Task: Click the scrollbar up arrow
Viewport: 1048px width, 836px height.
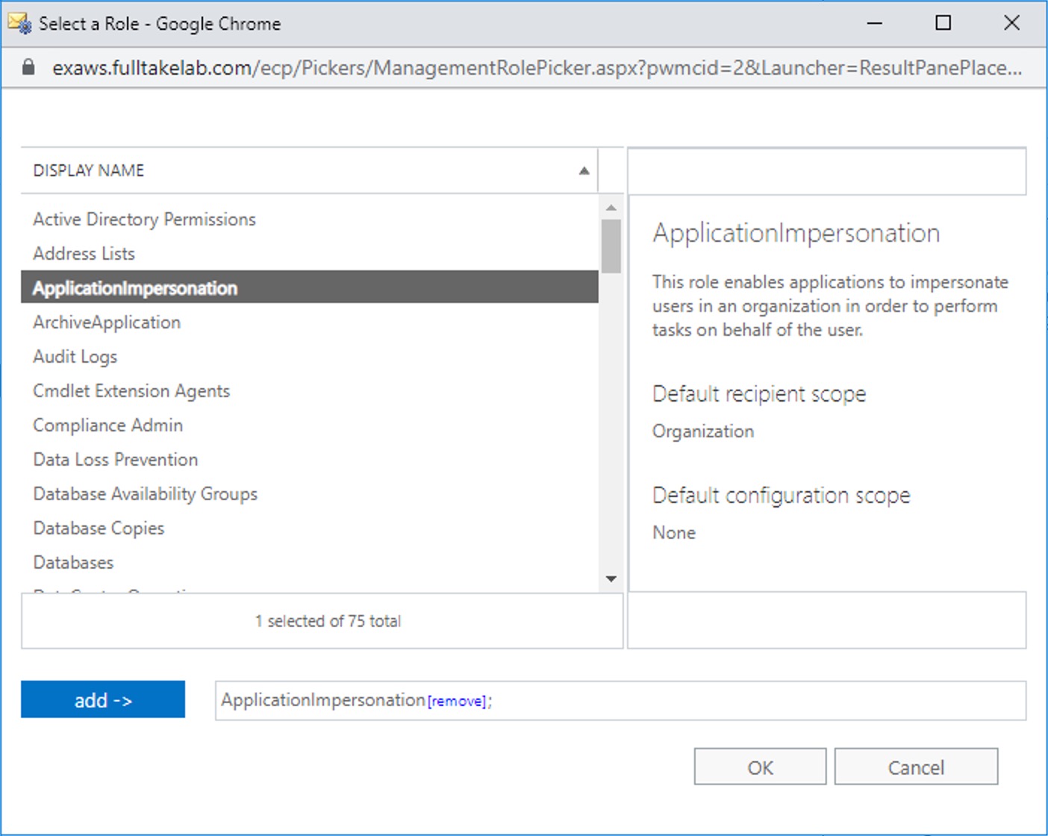Action: point(611,206)
